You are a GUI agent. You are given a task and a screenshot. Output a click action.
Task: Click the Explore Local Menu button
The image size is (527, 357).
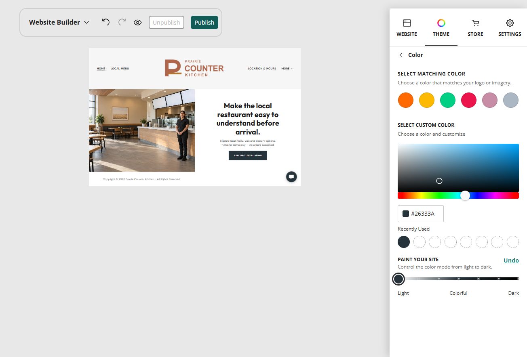[248, 155]
